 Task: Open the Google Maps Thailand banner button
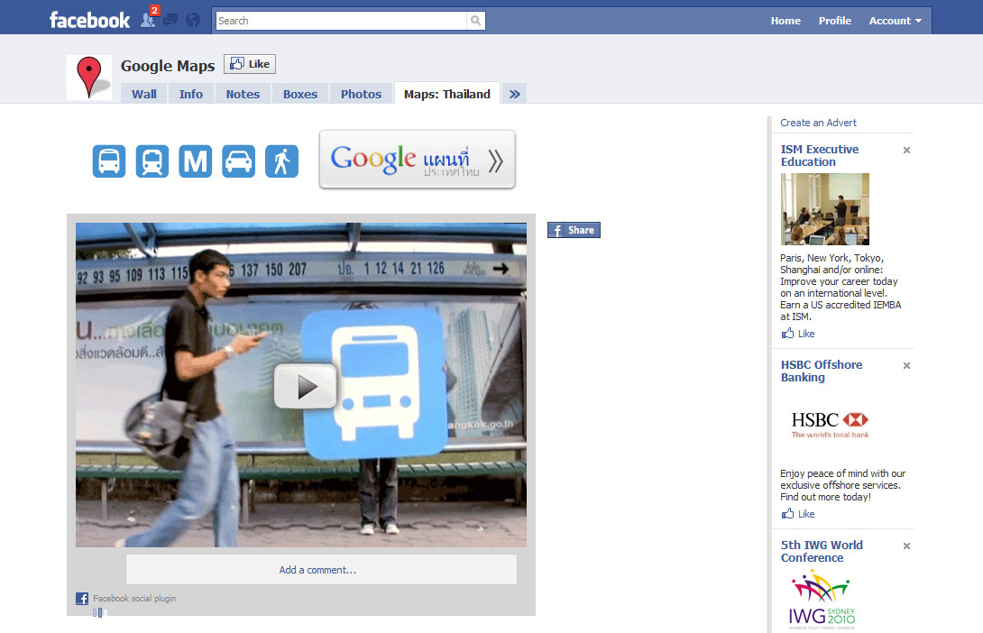(x=417, y=160)
